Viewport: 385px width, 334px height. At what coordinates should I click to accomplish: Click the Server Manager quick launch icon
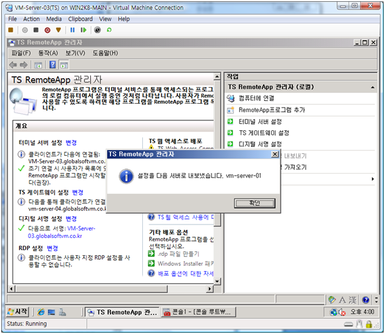coord(62,312)
